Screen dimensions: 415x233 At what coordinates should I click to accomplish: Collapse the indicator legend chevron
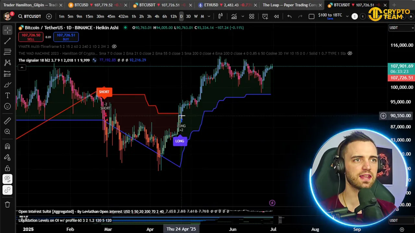coord(22,68)
